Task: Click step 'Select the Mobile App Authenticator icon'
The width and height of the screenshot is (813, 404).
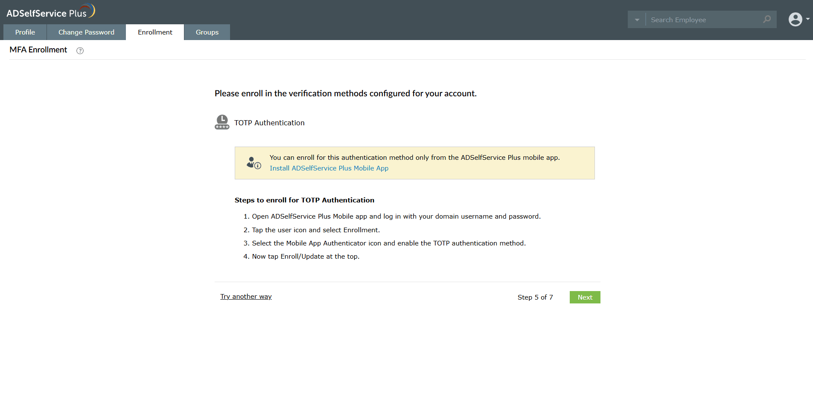Action: [x=389, y=243]
